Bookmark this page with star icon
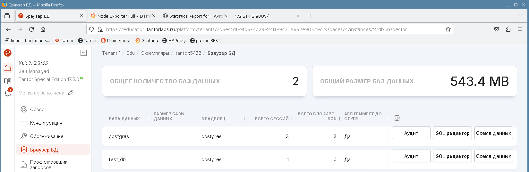The width and height of the screenshot is (529, 172). click(x=448, y=29)
